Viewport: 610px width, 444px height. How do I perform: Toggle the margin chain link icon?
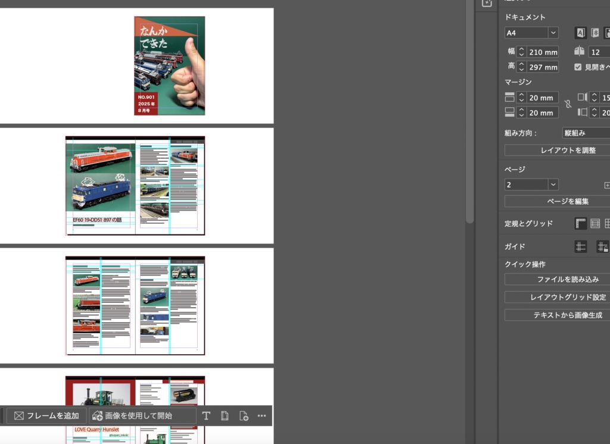(568, 104)
